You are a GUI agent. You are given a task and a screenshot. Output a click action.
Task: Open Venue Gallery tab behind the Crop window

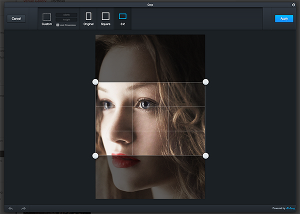pos(35,1)
